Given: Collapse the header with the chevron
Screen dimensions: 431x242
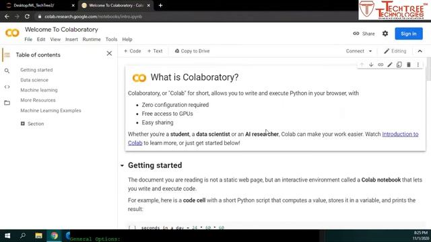Looking at the screenshot, I should coord(420,51).
